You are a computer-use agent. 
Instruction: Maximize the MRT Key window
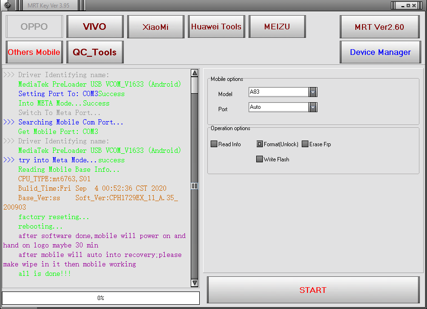tap(408, 5)
